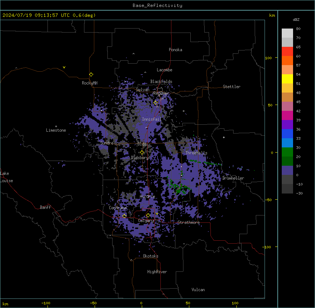Select the orange 60-57 dBZ legend swatch
The width and height of the screenshot is (315, 308).
(287, 60)
